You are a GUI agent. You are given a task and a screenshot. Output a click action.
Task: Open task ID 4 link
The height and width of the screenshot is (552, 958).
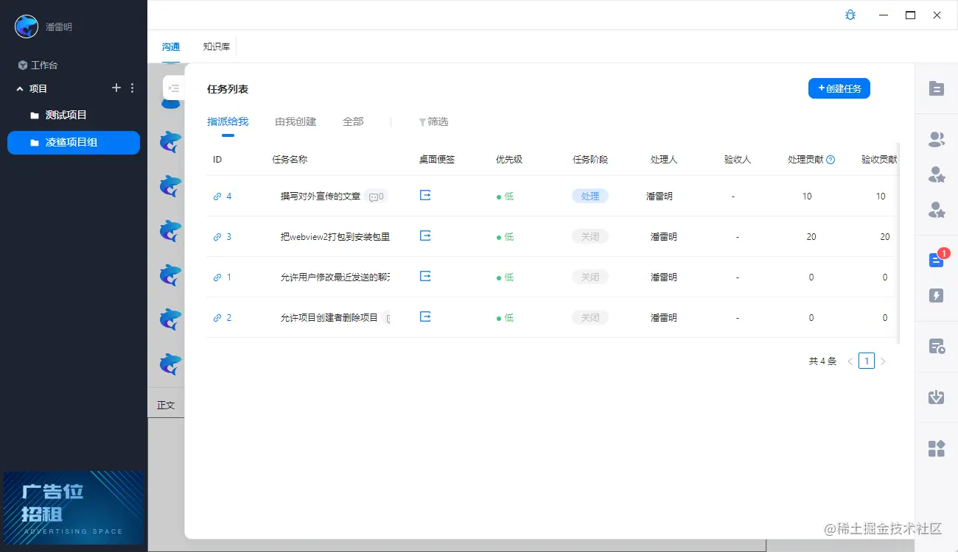coord(223,197)
